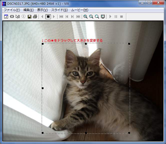
Task: Open the 編集(E) menu
Action: pos(28,10)
